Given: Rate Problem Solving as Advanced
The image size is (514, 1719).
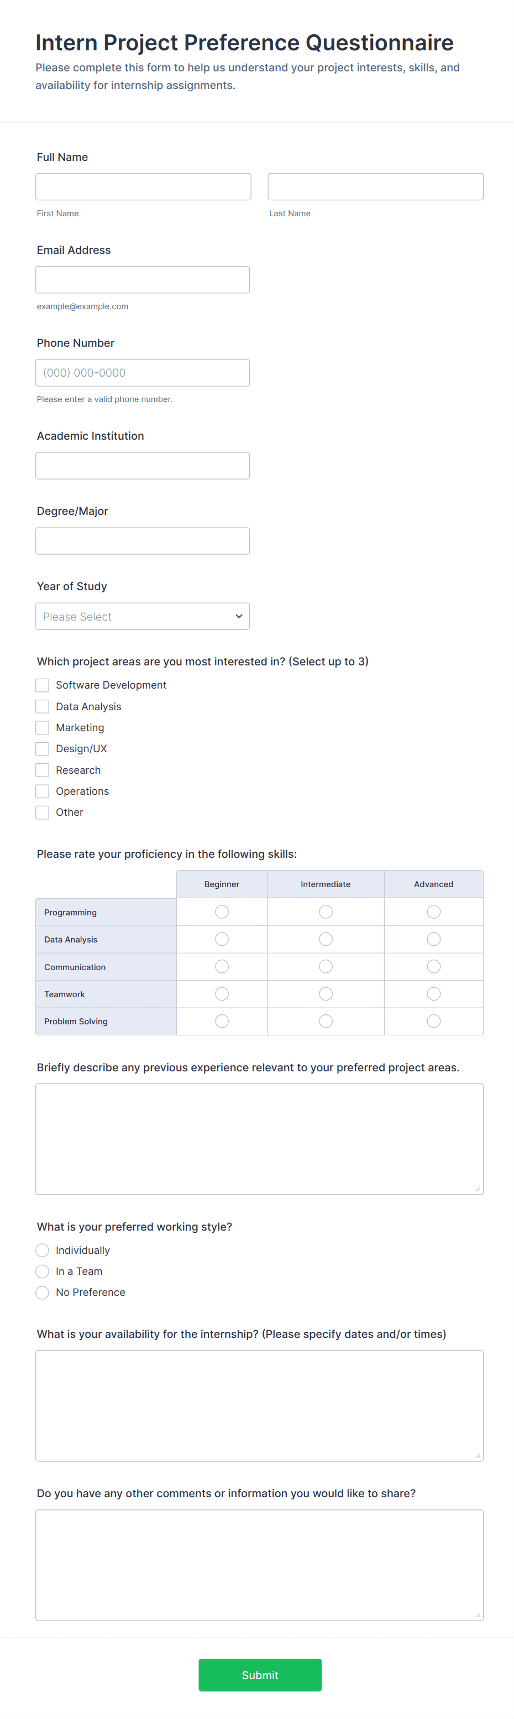Looking at the screenshot, I should [x=433, y=1021].
